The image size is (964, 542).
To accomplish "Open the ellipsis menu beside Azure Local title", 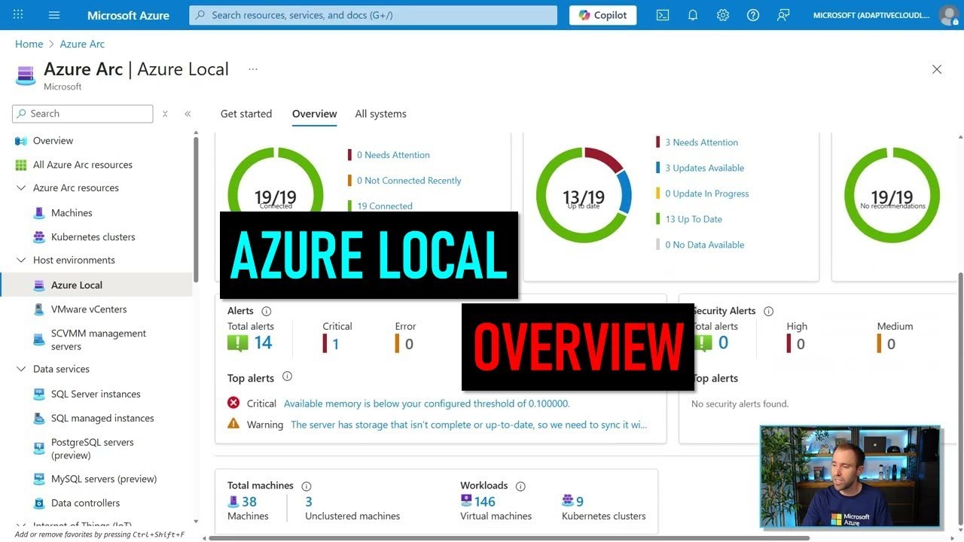I will point(253,69).
